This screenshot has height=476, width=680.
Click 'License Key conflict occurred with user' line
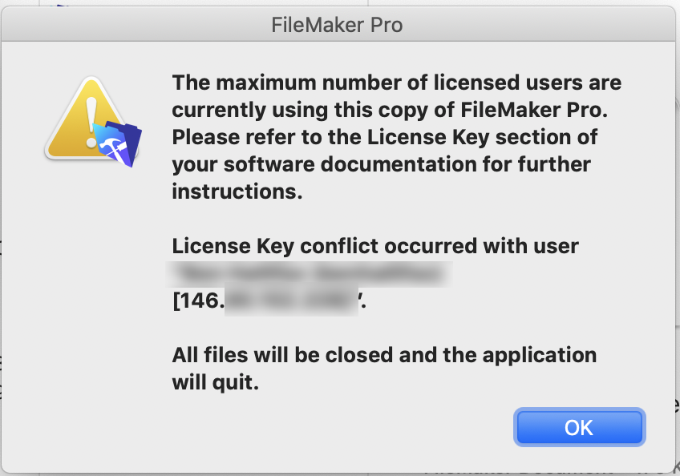click(375, 246)
